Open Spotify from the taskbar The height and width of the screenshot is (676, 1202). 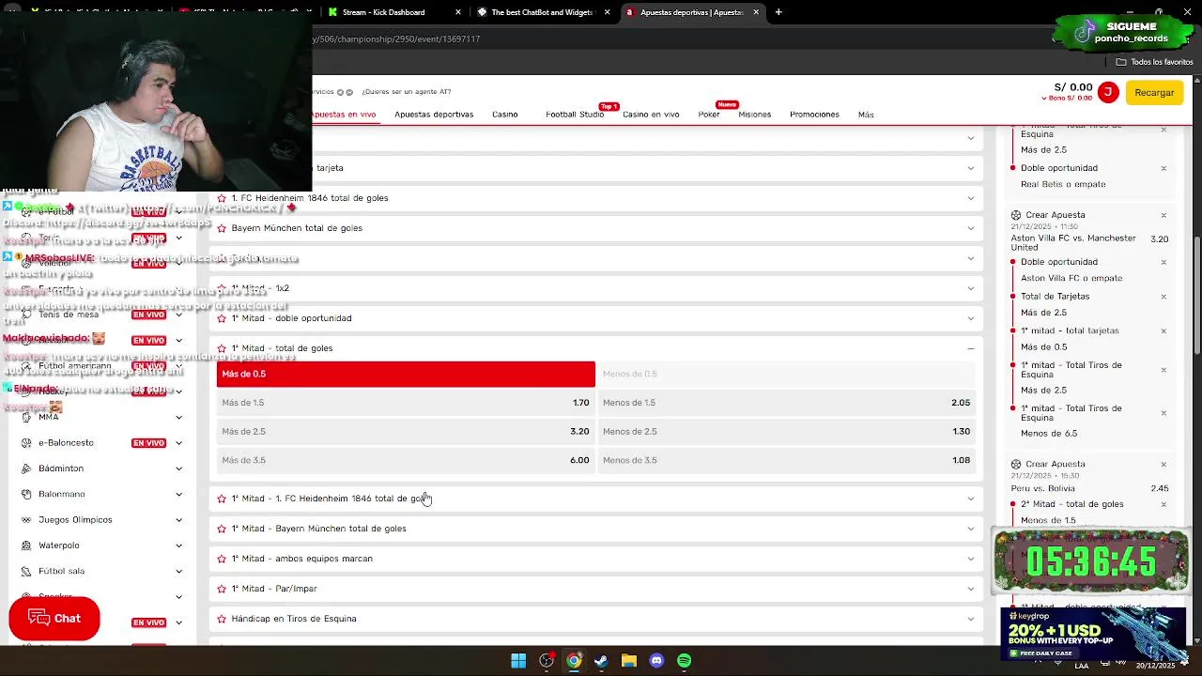684,661
